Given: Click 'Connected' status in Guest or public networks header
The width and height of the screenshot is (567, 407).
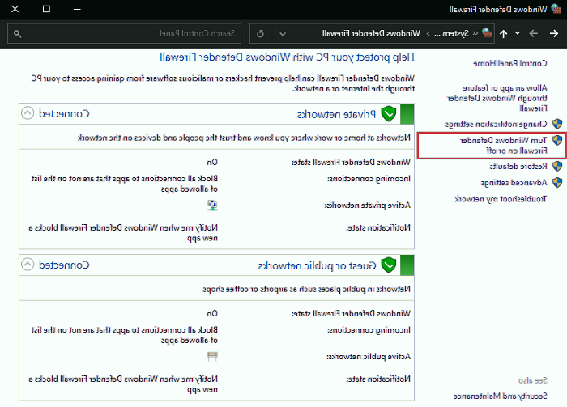Looking at the screenshot, I should tap(64, 265).
